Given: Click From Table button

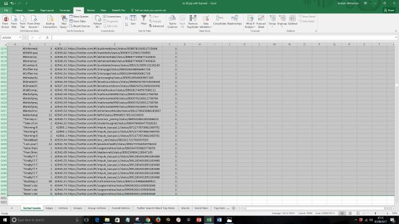Looking at the screenshot, I should [x=77, y=21].
